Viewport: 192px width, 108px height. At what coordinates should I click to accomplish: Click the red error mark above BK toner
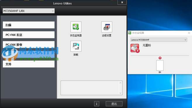point(160,58)
